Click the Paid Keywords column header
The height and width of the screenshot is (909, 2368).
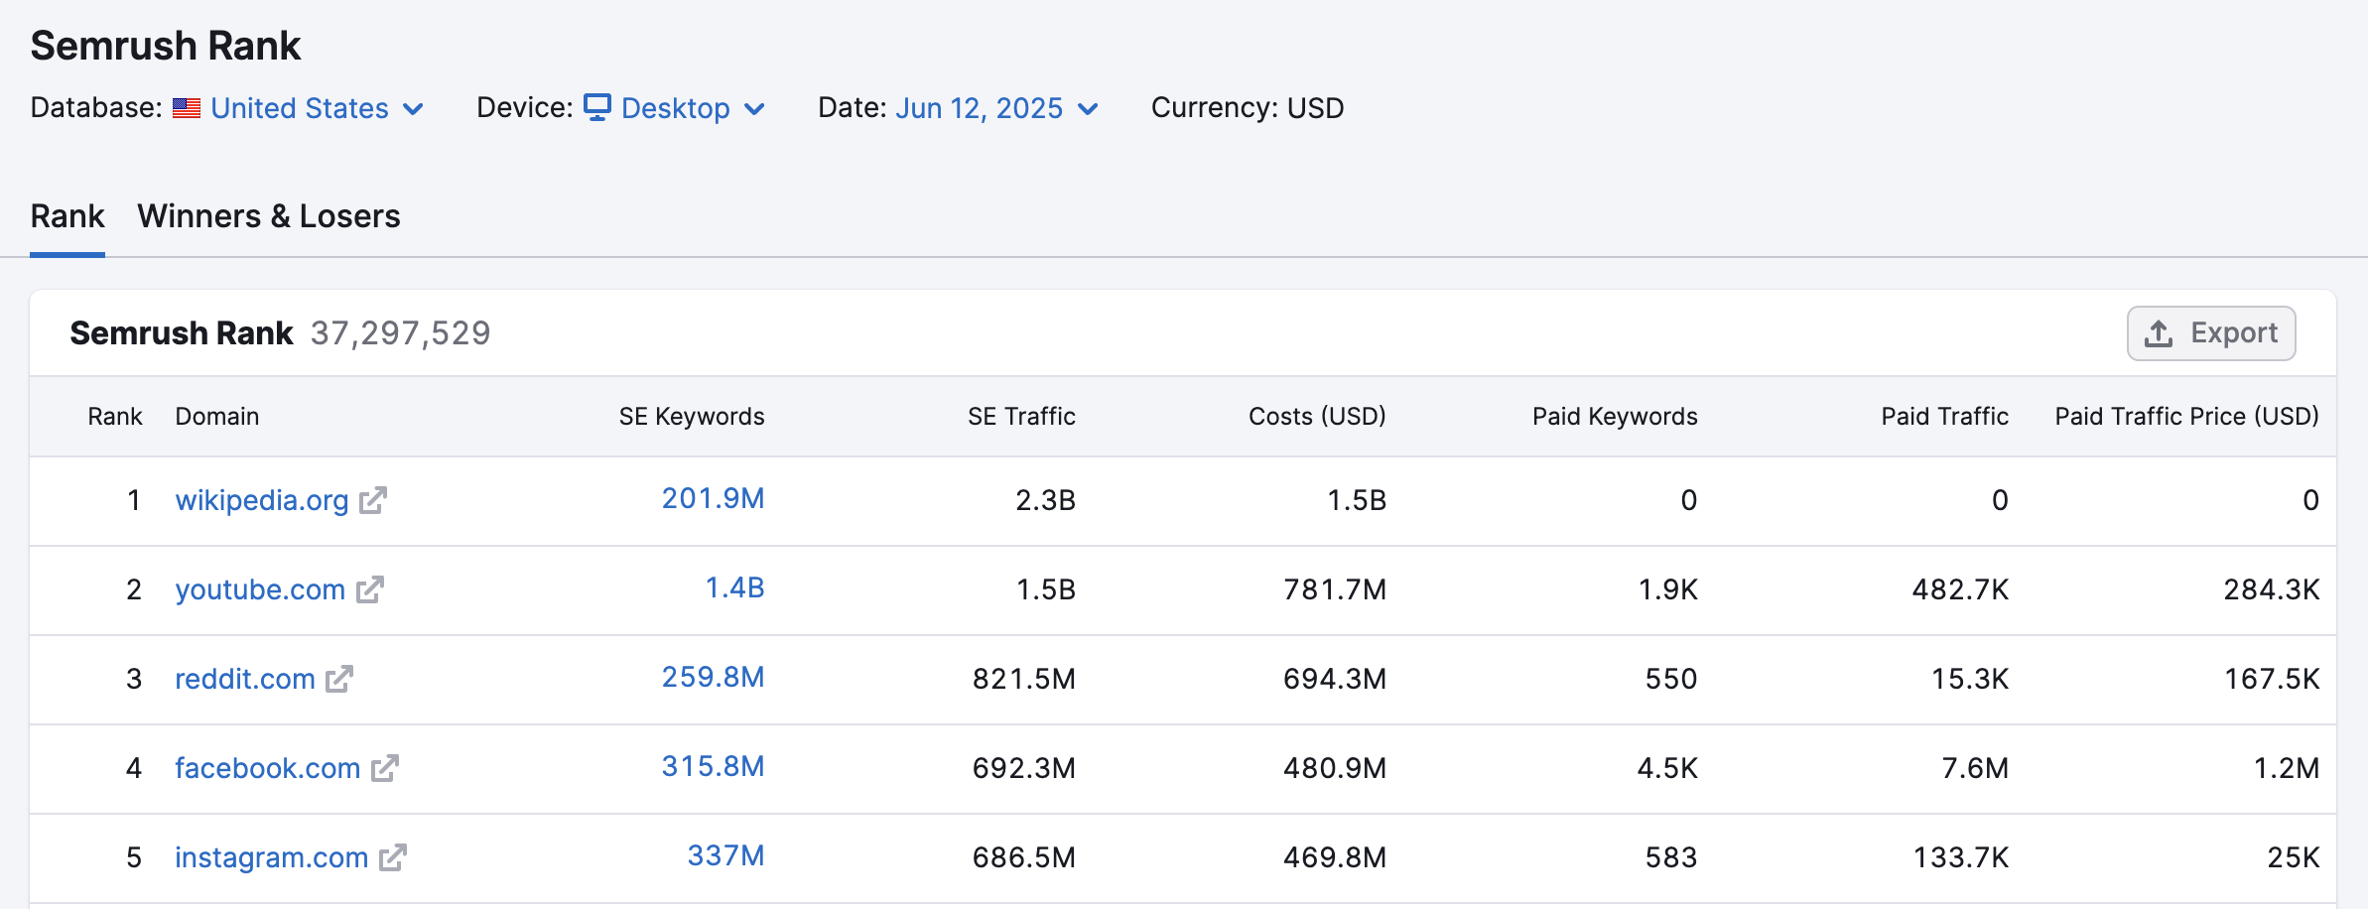pos(1614,416)
